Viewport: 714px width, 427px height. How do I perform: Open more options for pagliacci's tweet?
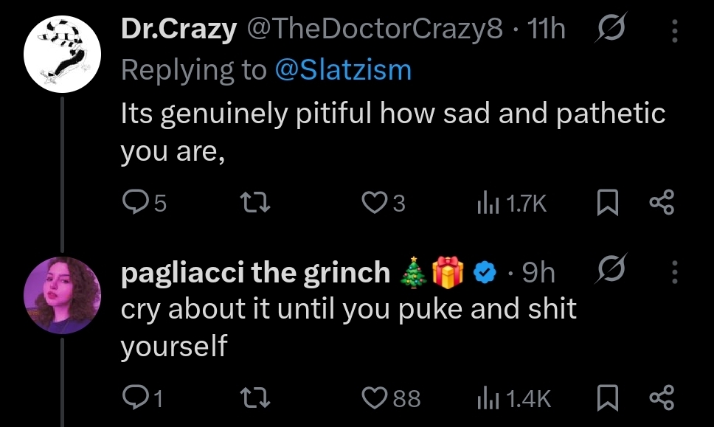click(673, 274)
